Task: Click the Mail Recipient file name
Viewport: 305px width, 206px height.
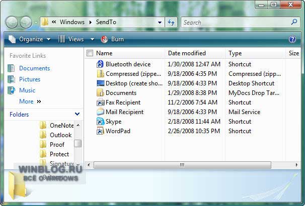Action: 124,112
